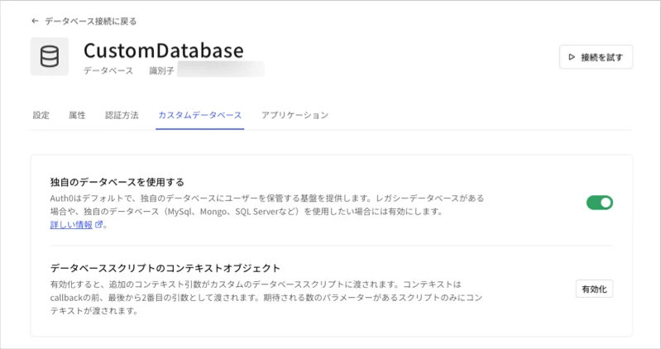Go back via データベース接続に戻る link
The width and height of the screenshot is (661, 349).
tap(84, 21)
